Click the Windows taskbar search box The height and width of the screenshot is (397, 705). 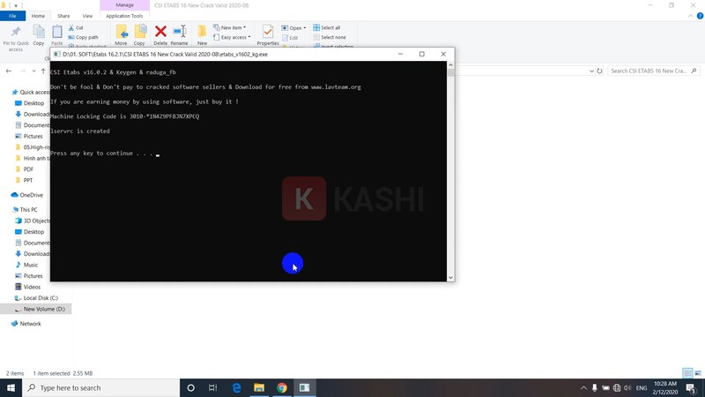100,387
